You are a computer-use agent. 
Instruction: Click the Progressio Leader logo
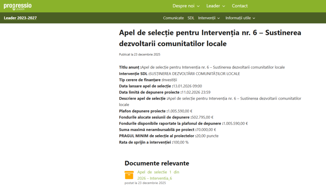tap(18, 6)
